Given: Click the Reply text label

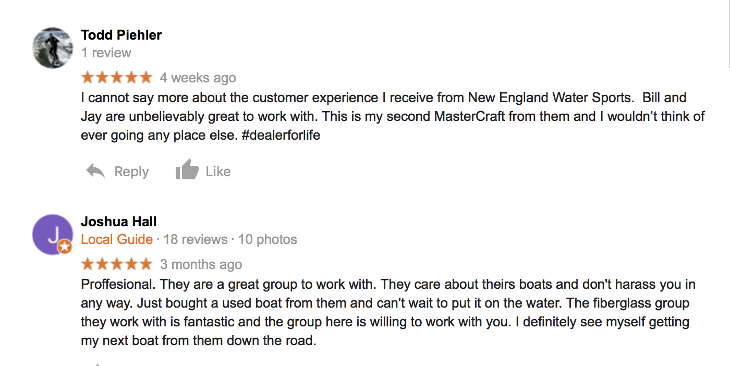Looking at the screenshot, I should pos(131,172).
